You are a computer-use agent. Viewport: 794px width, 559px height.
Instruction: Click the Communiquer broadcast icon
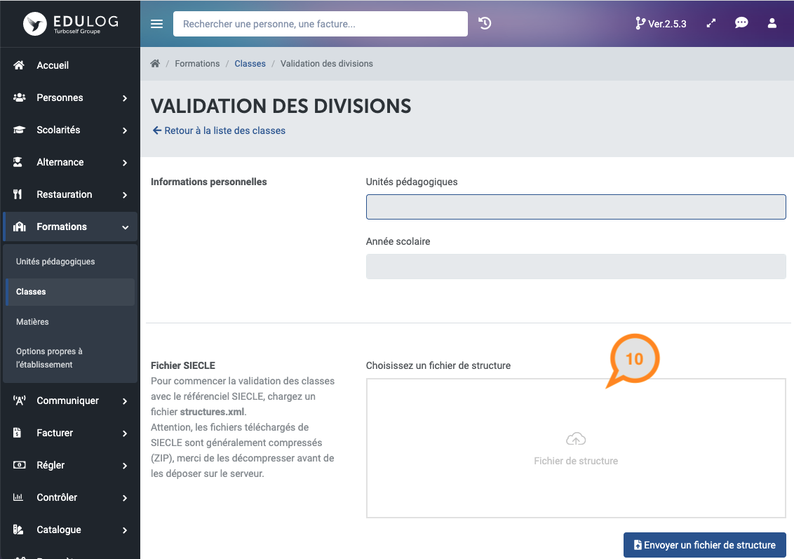coord(19,400)
